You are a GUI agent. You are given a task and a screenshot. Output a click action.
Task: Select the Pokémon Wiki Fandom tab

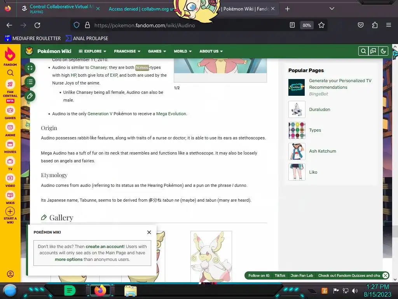(x=245, y=9)
